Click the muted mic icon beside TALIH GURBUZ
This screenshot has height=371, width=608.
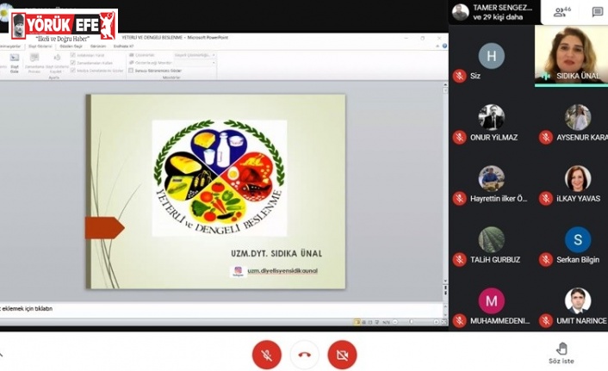click(x=460, y=259)
